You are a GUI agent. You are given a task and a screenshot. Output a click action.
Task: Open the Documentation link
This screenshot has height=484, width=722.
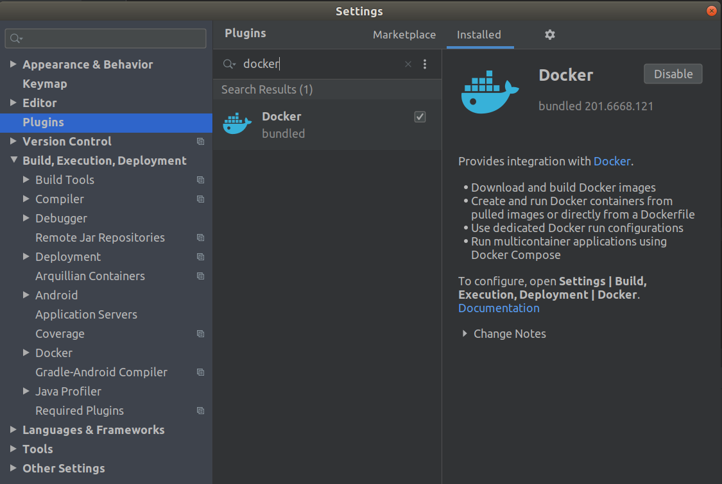(x=499, y=308)
